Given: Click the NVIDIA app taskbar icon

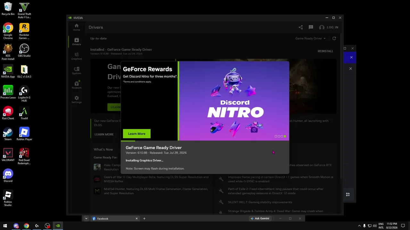Looking at the screenshot, I should click(58, 226).
